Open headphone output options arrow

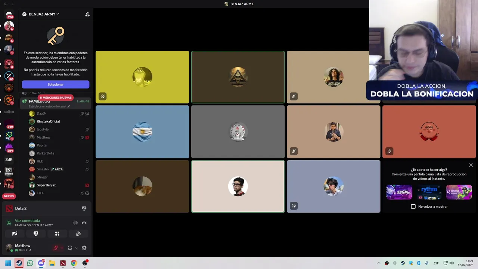click(76, 248)
